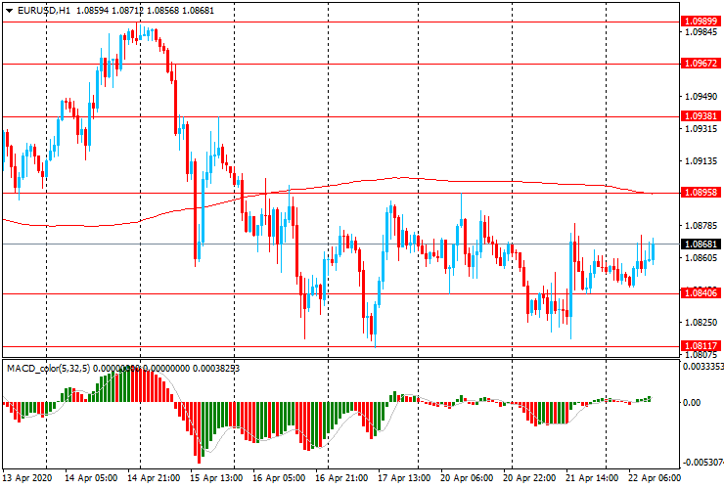Select the 1.08406 red price level label
Viewport: 724px width, 489px height.
701,292
